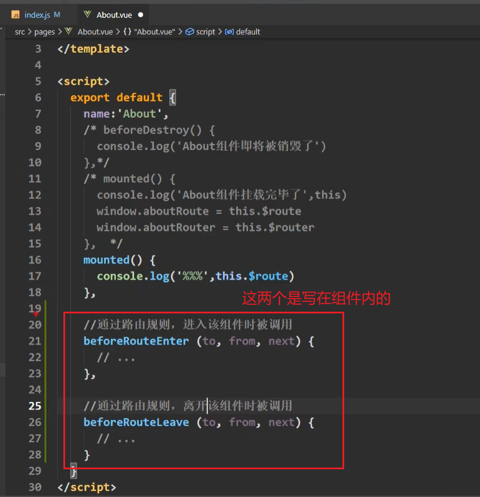This screenshot has height=497, width=480.
Task: Switch to the index.js tab
Action: (x=38, y=15)
